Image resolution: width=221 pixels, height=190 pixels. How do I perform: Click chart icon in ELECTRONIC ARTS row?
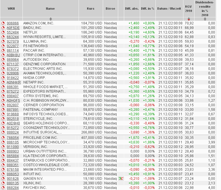pyautogui.click(x=3, y=68)
